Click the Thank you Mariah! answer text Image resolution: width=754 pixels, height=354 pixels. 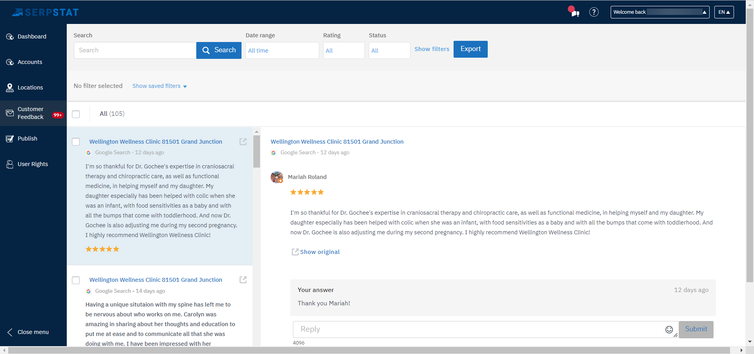tap(324, 303)
